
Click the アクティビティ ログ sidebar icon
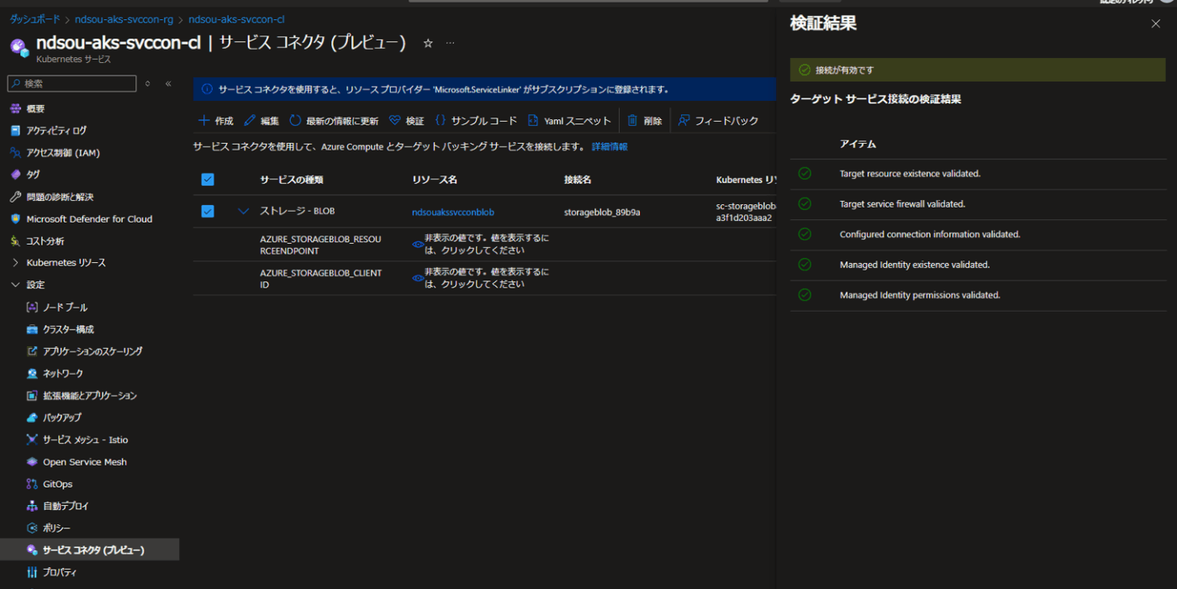[15, 130]
